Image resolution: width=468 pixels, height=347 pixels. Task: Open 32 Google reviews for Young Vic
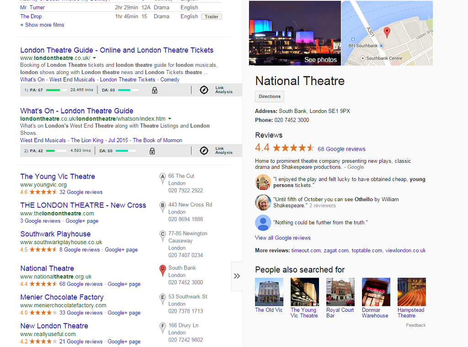click(x=81, y=192)
